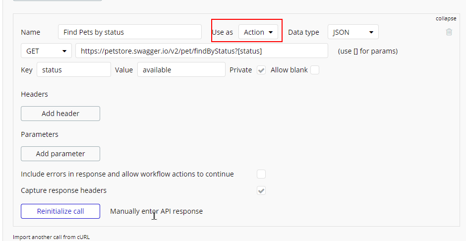The image size is (466, 241).
Task: Click the partially visible button at top
Action: coord(58,0)
